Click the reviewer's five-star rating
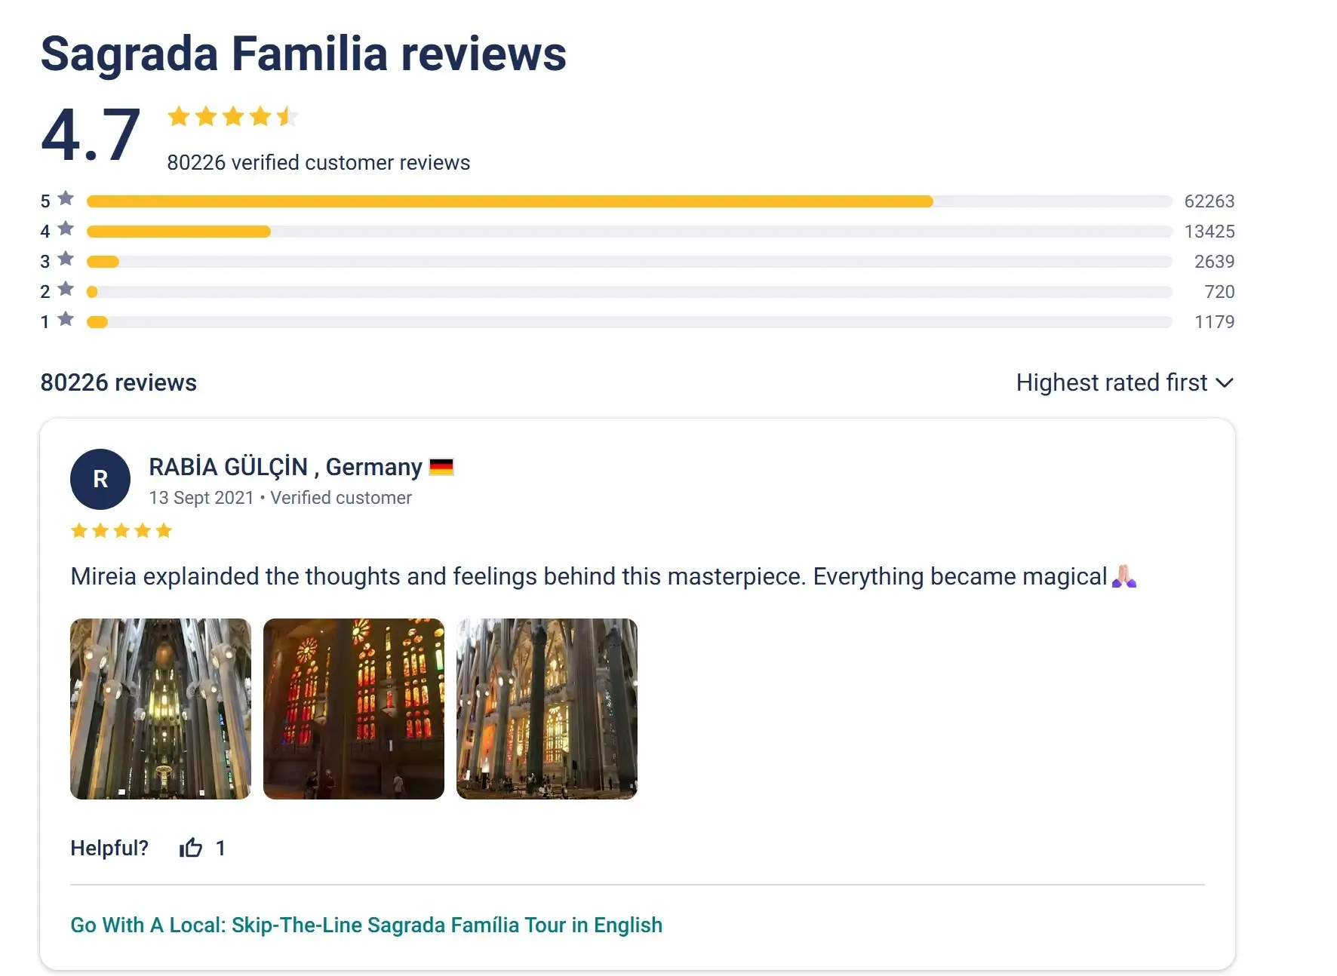 (121, 531)
